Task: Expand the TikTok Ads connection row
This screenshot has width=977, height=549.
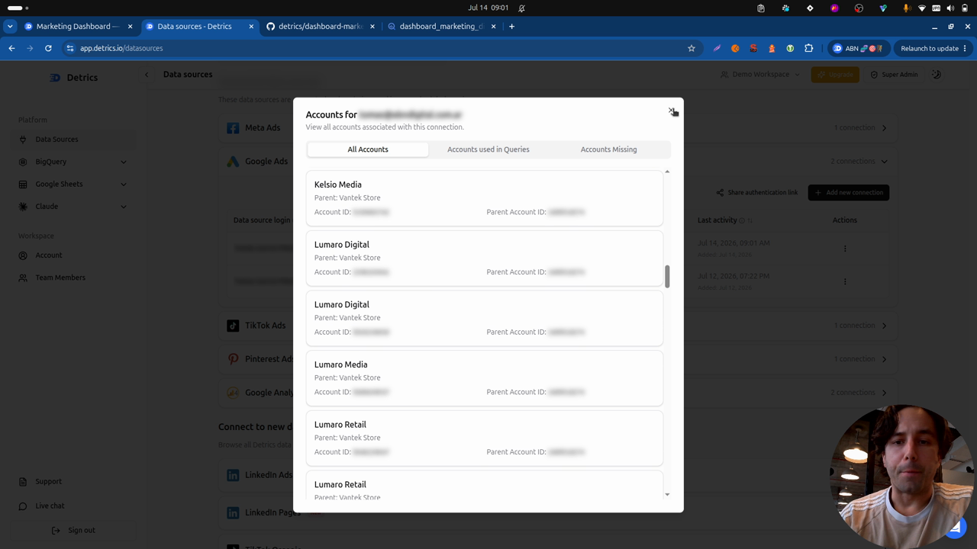Action: 559,326
